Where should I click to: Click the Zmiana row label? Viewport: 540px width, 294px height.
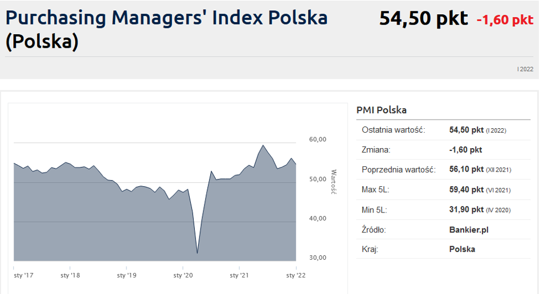tap(377, 150)
